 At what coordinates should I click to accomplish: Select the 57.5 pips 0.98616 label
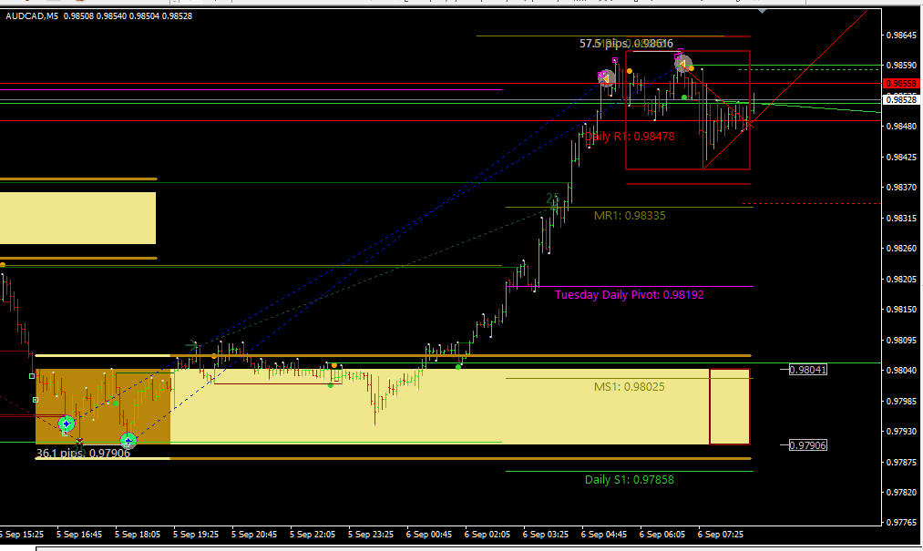626,44
